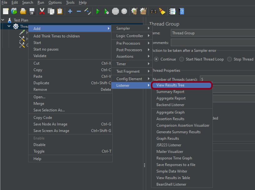Select the Continue radio button
Screen dimensions: 255x190
[156, 59]
